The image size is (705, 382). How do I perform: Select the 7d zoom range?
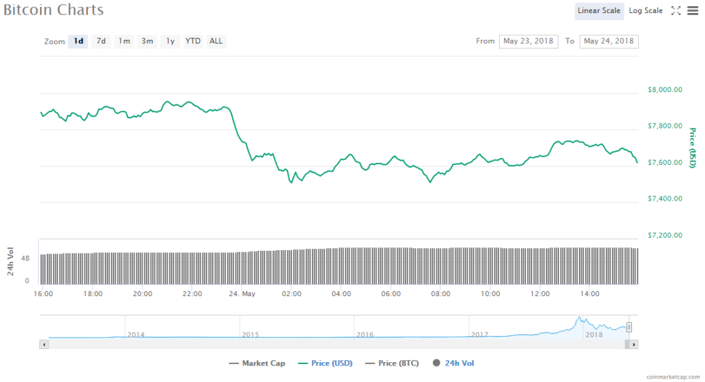pyautogui.click(x=101, y=41)
